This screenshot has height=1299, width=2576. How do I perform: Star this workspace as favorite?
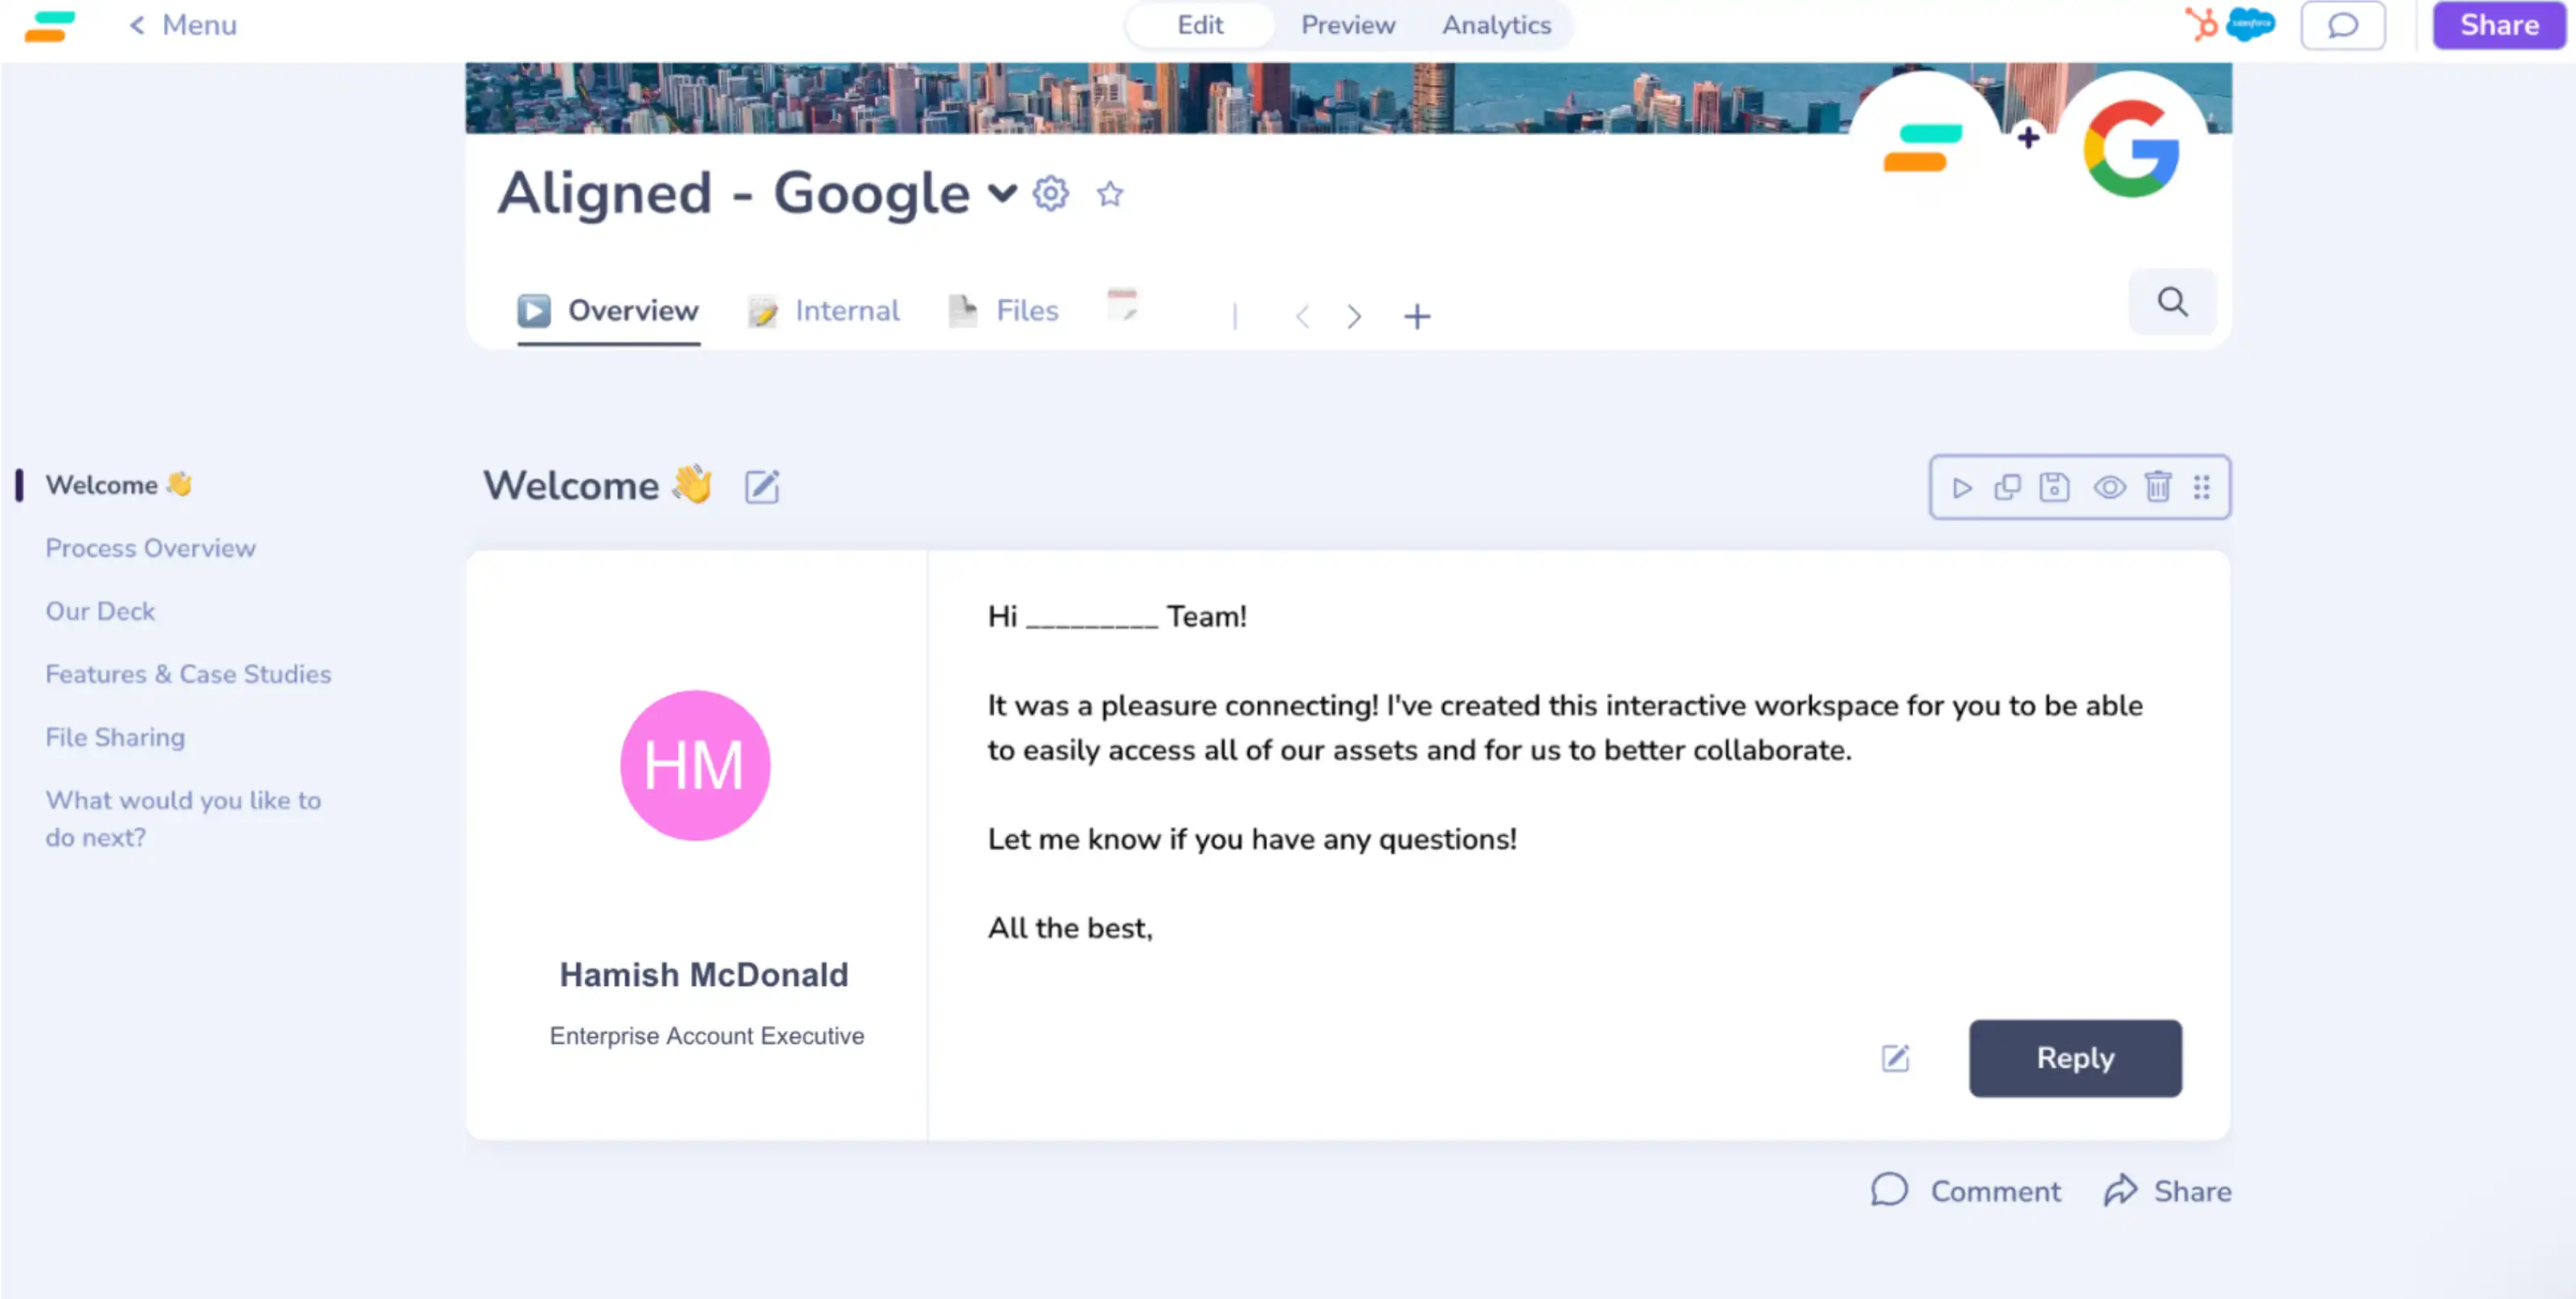pos(1110,193)
